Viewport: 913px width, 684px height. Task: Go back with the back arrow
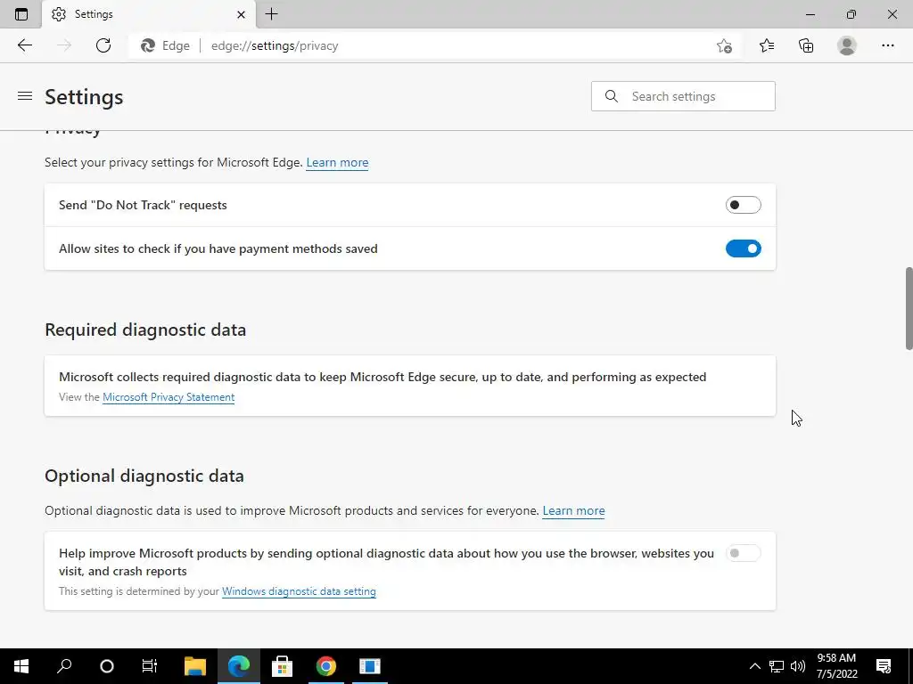tap(24, 45)
